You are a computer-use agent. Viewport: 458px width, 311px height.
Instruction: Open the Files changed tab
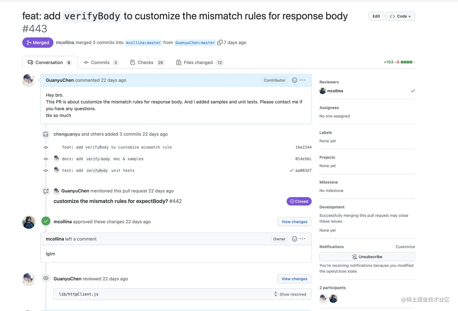coord(198,63)
